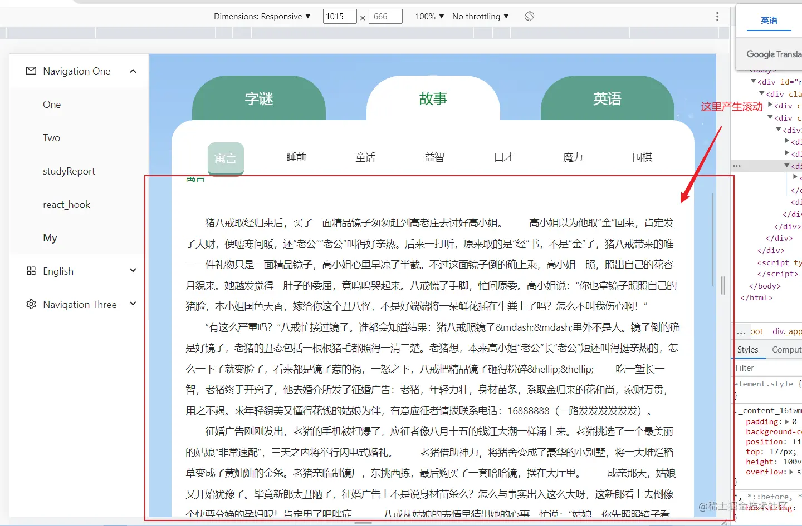The height and width of the screenshot is (526, 802).
Task: Switch to the 字谜 tab
Action: tap(259, 99)
